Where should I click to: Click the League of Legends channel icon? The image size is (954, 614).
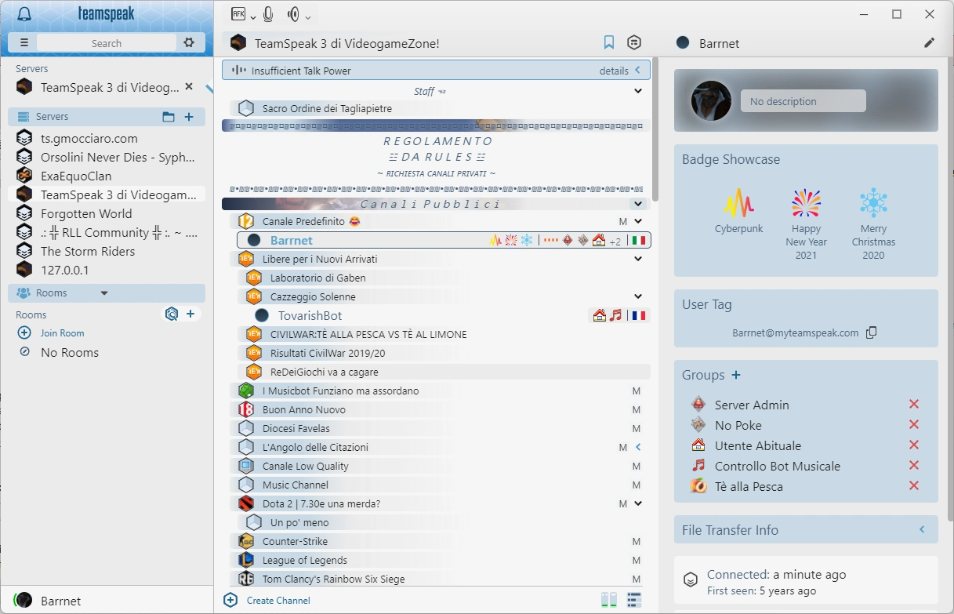click(245, 560)
